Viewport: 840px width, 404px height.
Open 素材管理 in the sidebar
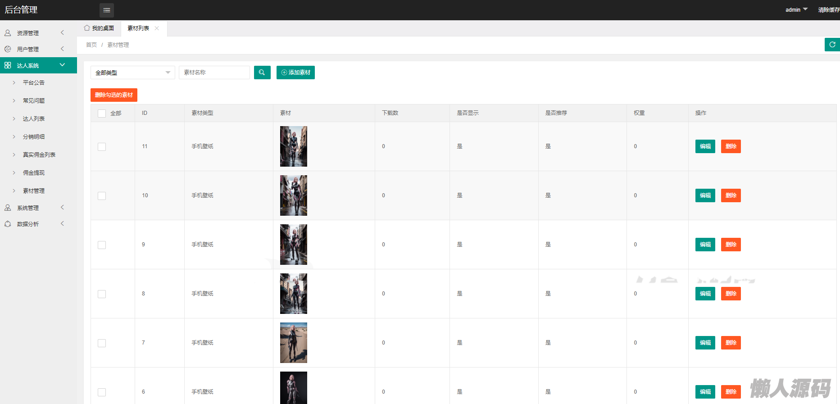tap(34, 191)
